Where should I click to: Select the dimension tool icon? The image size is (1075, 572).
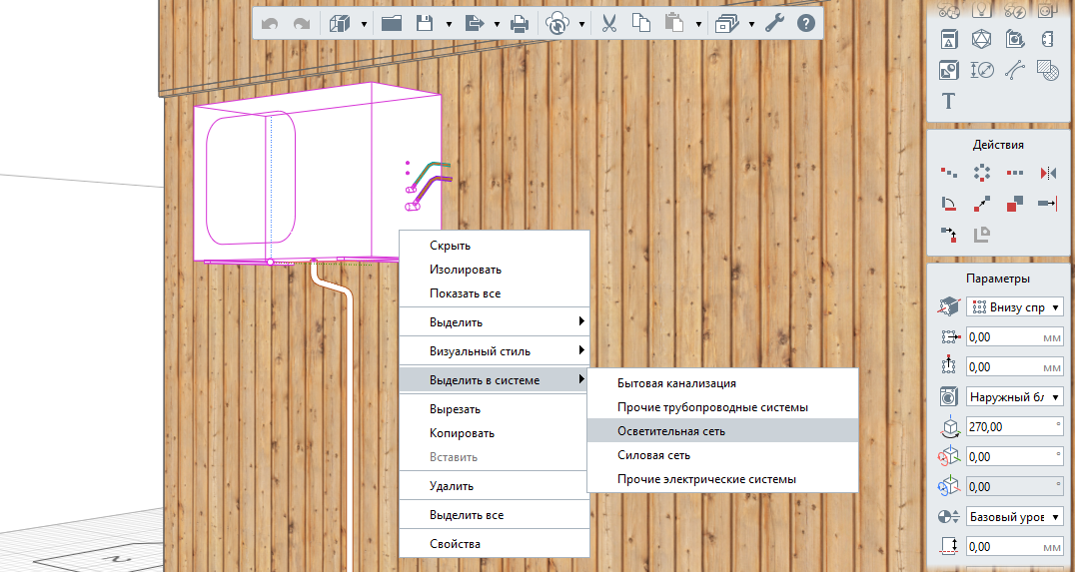(982, 70)
